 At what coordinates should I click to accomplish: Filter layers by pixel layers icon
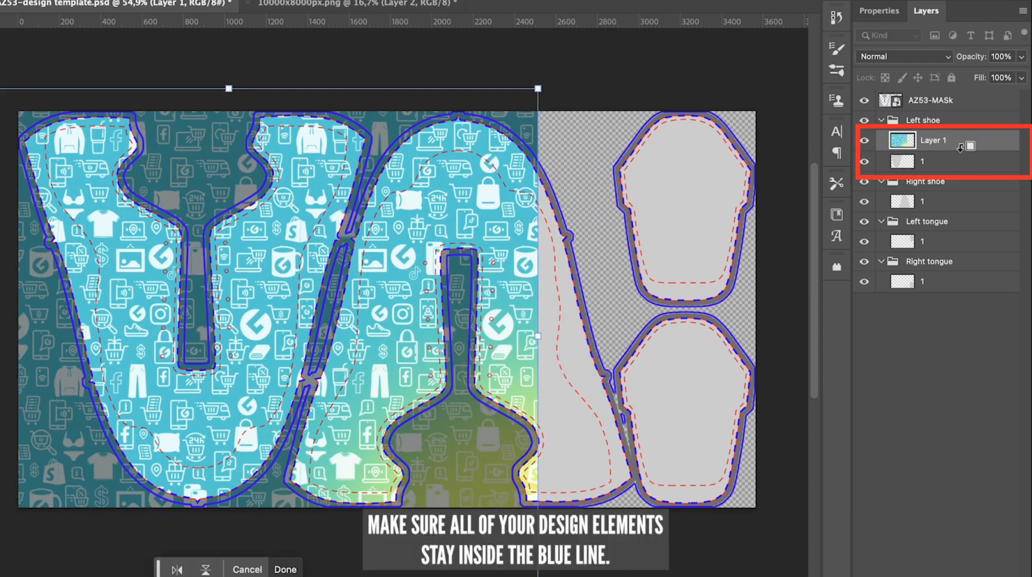935,35
